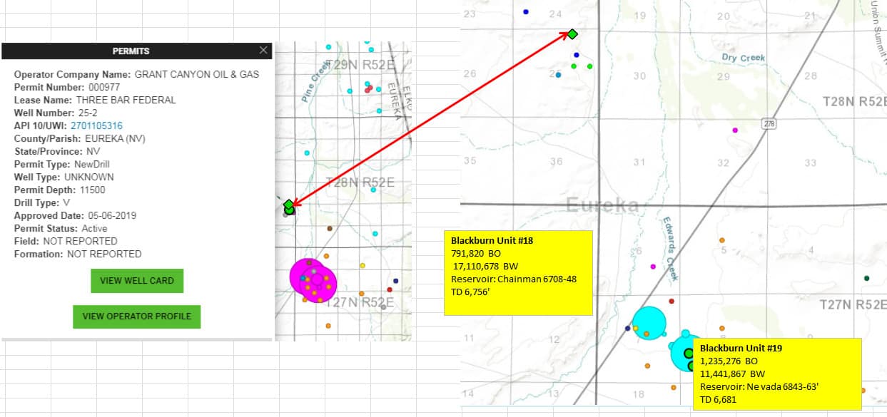Image resolution: width=887 pixels, height=417 pixels.
Task: Select the brown well dot on left map
Action: 329,229
